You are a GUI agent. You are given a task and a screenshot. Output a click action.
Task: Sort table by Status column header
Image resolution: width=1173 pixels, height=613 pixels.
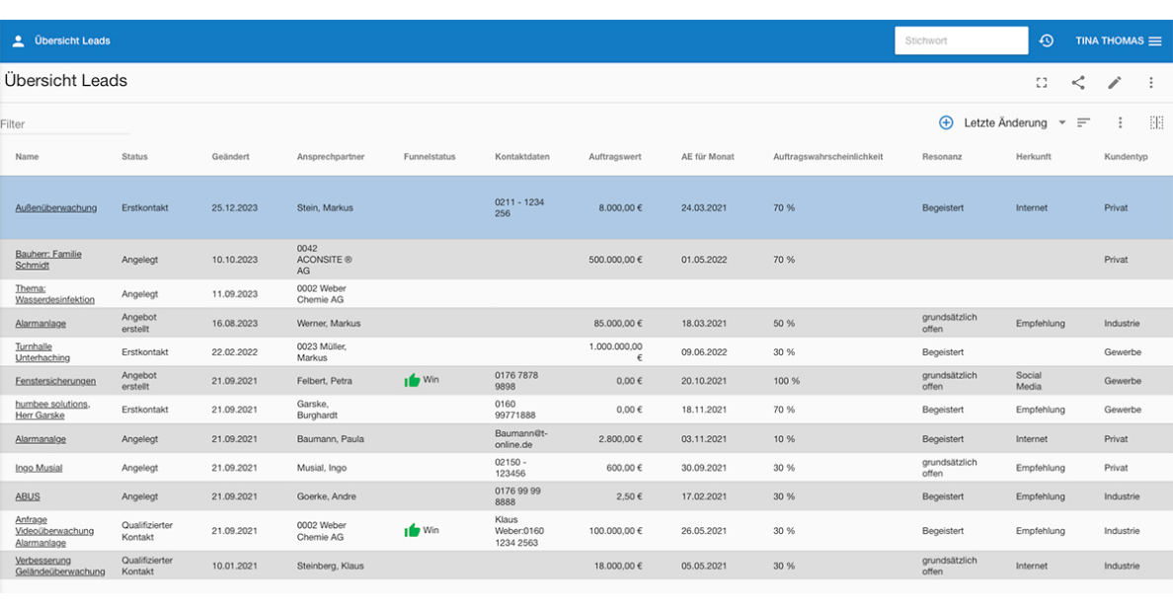134,157
